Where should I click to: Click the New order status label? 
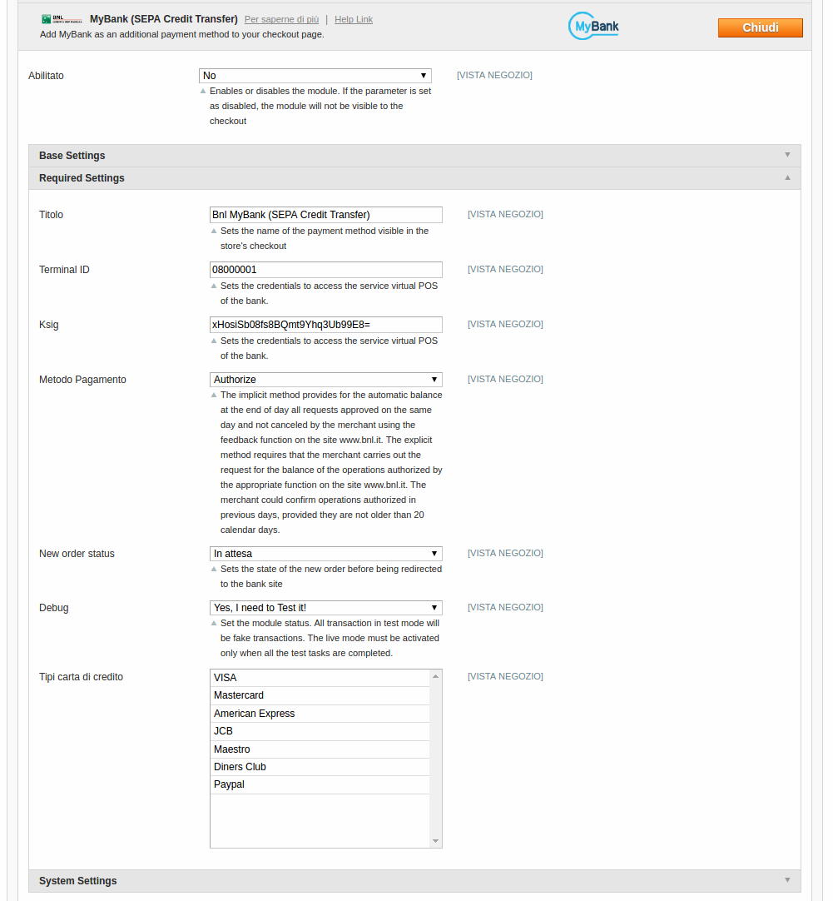tap(77, 554)
